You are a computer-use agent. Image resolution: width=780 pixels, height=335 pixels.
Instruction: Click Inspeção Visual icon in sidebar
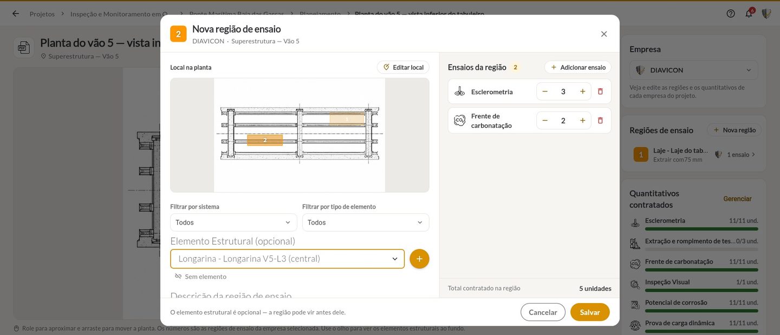635,284
